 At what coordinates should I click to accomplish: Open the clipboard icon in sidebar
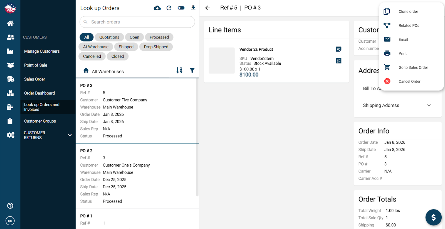(x=10, y=121)
